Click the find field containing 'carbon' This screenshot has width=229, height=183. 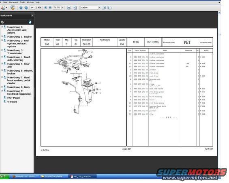coord(90,7)
